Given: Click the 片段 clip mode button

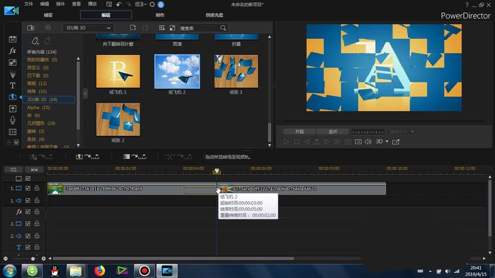Looking at the screenshot, I should click(299, 132).
